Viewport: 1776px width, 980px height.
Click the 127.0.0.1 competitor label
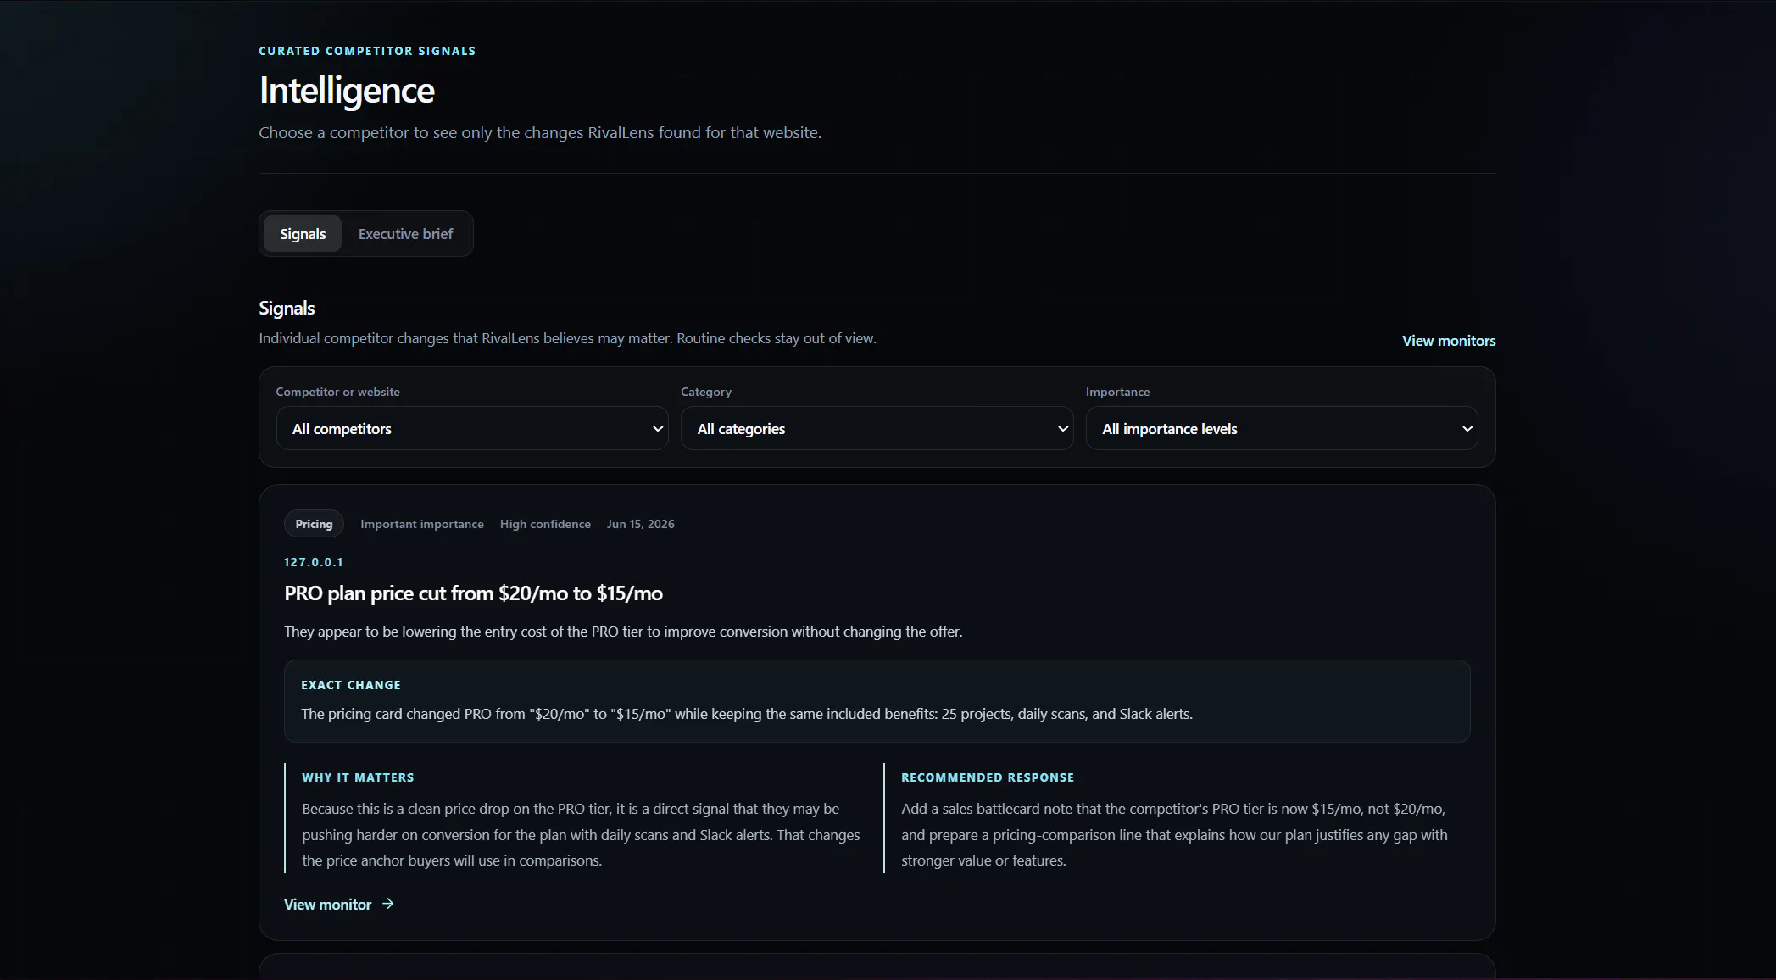click(x=314, y=562)
